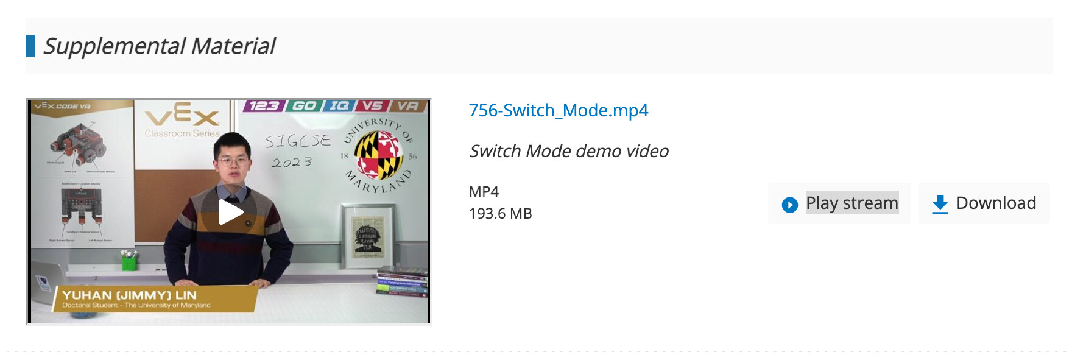Click the VEXcode VR logo on the thumbnail
Screen dimensions: 1072x363
pos(63,106)
